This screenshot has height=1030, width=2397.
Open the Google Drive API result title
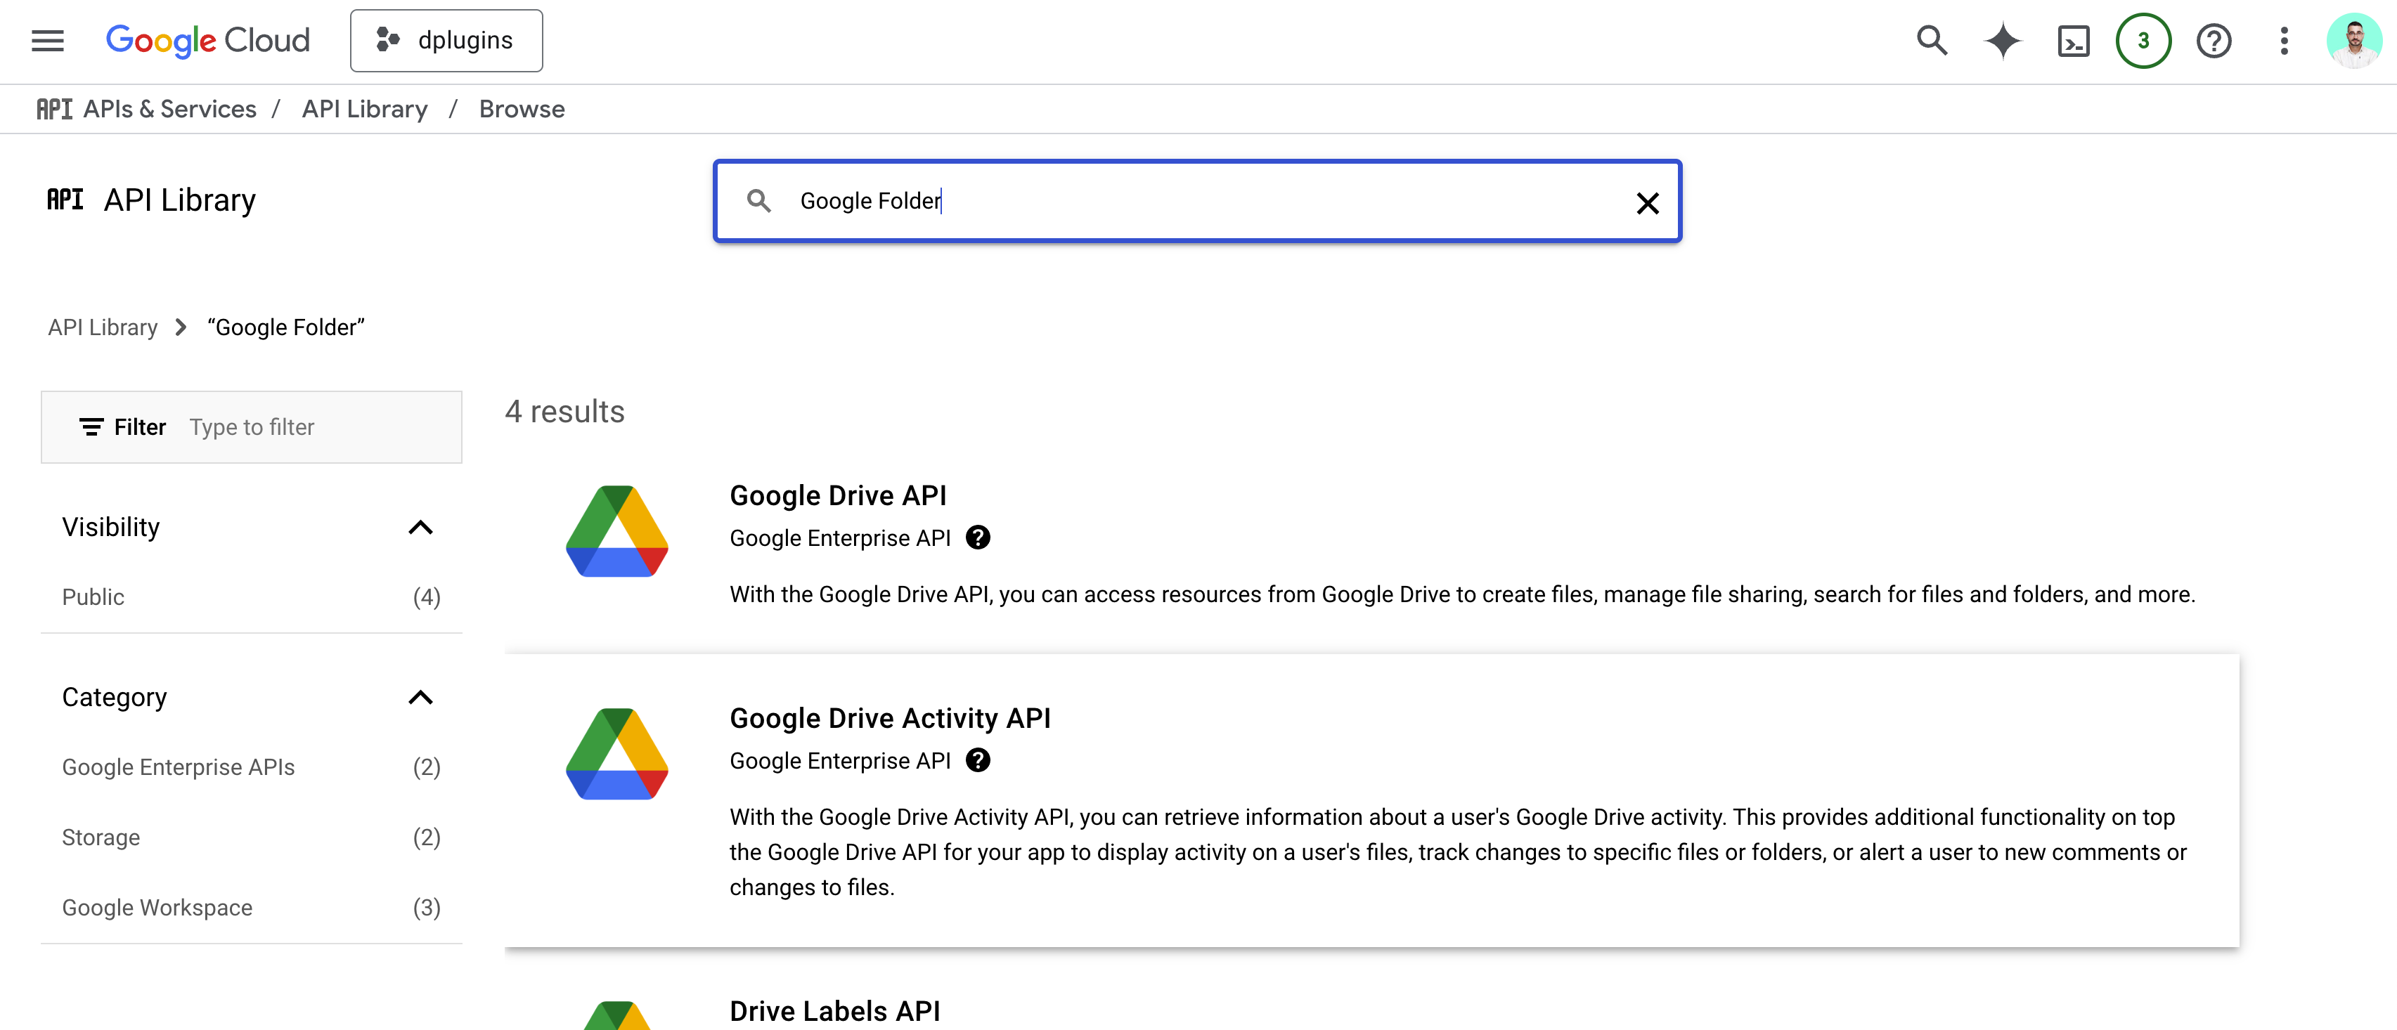[x=837, y=495]
